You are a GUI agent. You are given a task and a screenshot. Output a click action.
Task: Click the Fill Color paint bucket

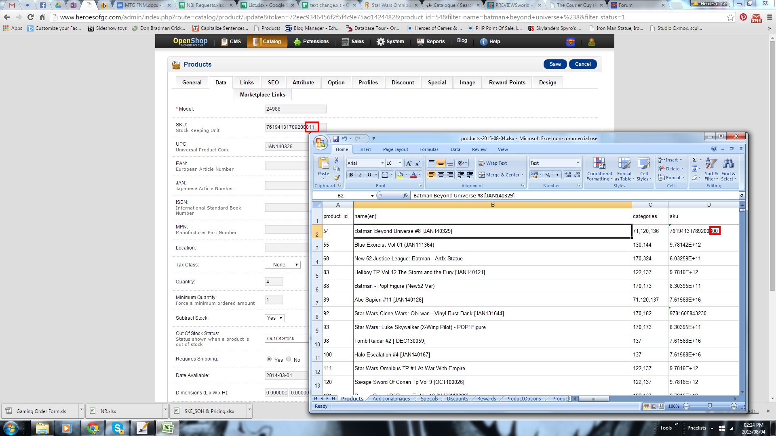pos(400,175)
